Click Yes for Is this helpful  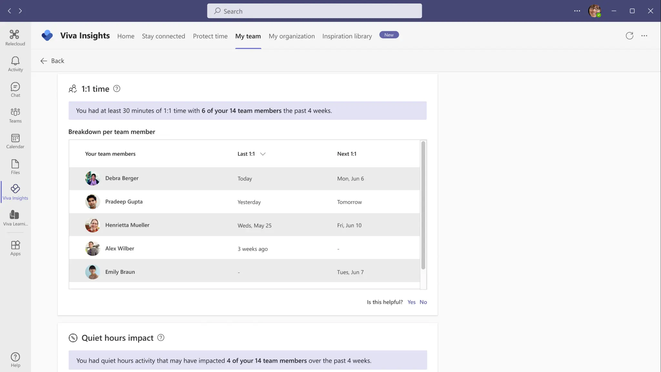pos(411,302)
